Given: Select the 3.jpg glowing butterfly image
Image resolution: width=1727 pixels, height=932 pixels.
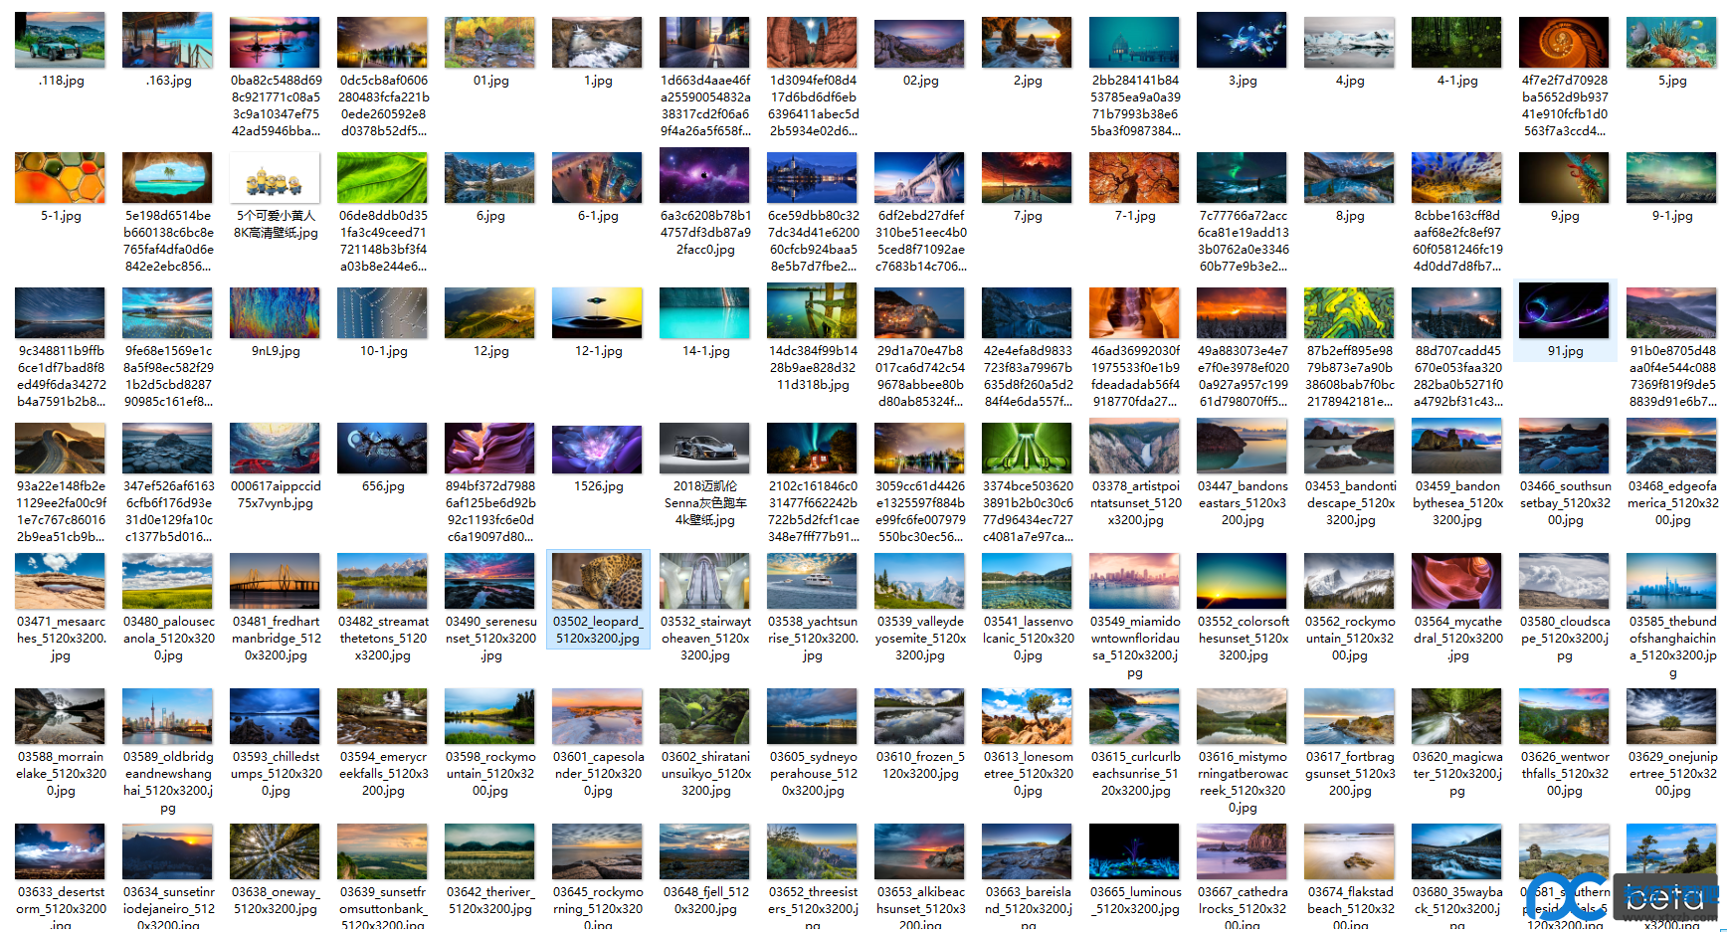Looking at the screenshot, I should [x=1242, y=41].
